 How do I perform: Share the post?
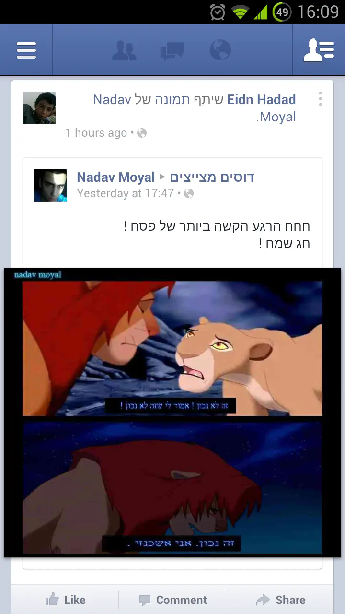point(281,600)
